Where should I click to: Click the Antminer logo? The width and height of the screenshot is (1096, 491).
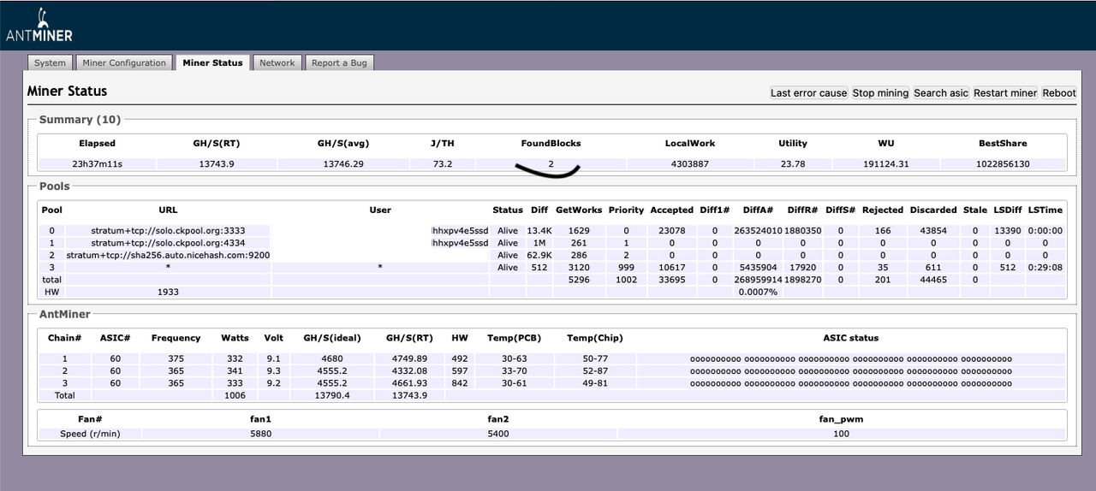pyautogui.click(x=39, y=25)
